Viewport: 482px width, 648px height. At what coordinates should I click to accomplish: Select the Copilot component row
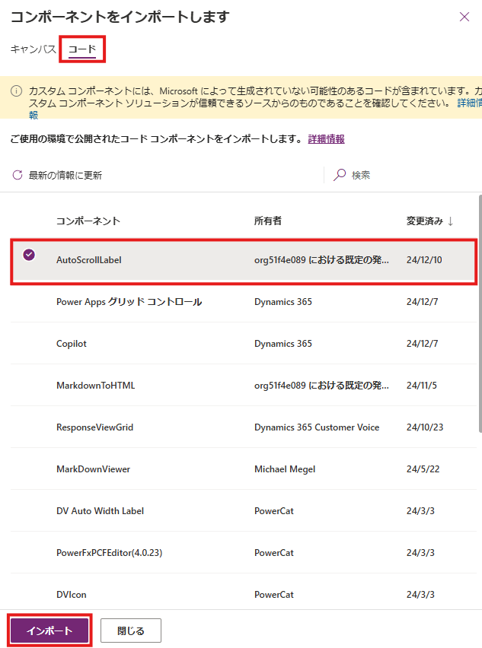pyautogui.click(x=243, y=344)
